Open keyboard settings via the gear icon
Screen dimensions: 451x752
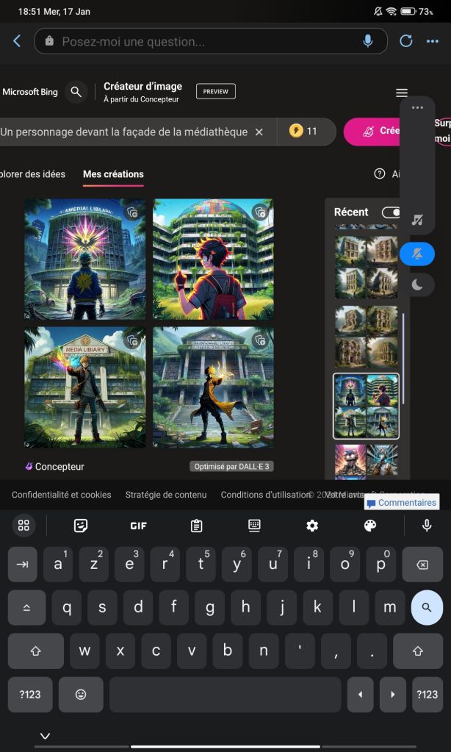(x=312, y=525)
